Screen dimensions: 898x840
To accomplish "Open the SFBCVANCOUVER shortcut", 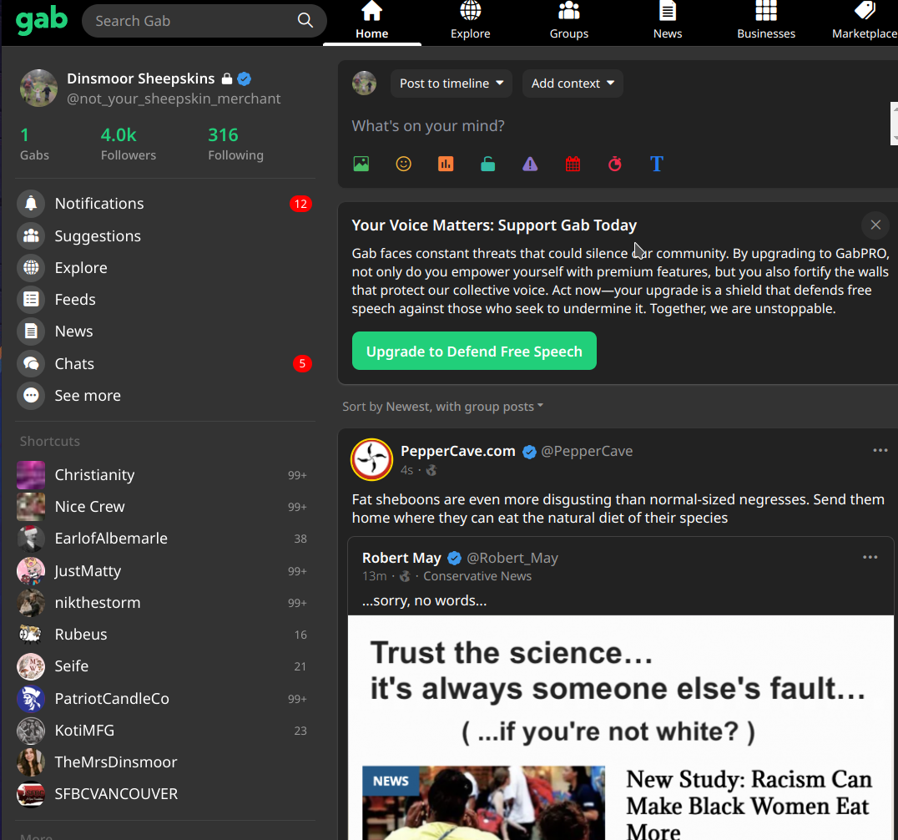I will [x=165, y=794].
